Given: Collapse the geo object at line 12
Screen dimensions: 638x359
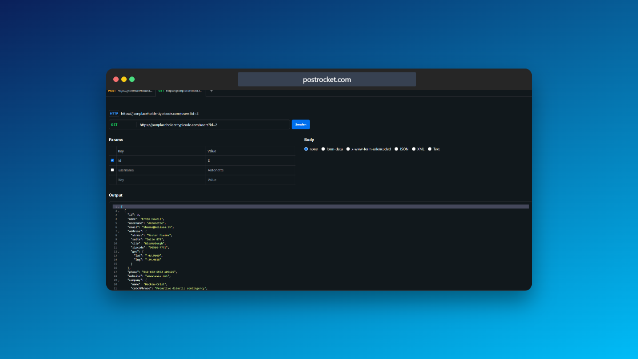Looking at the screenshot, I should (x=119, y=252).
